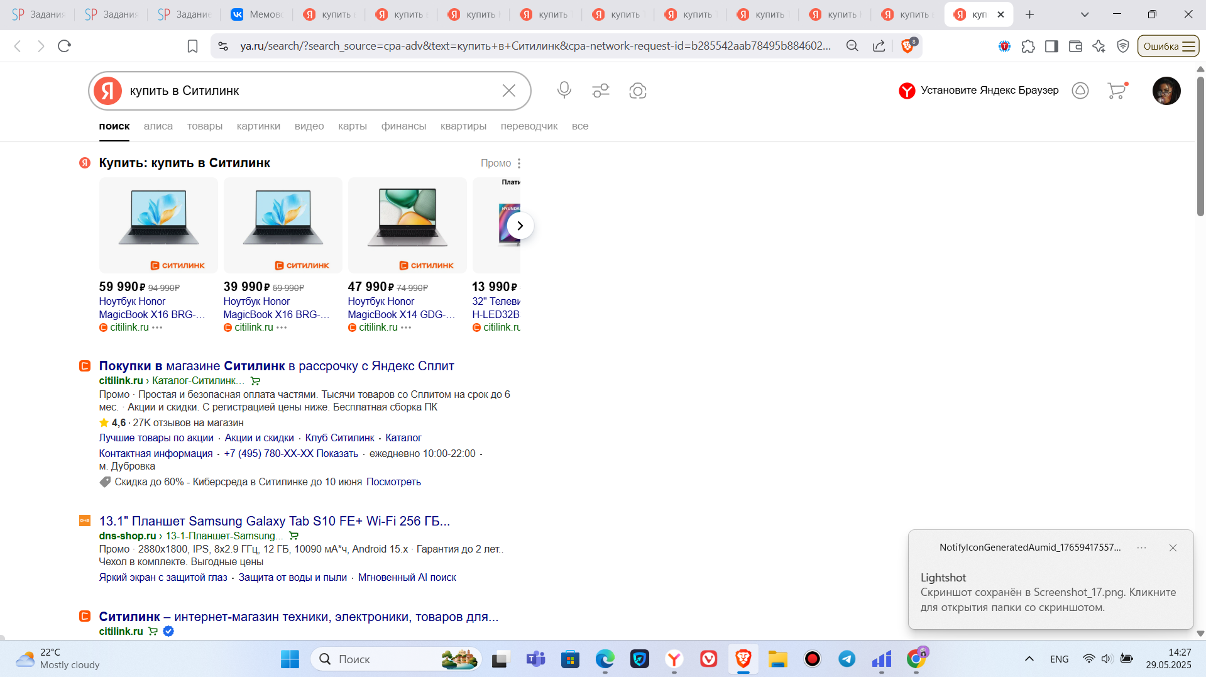Click the zoom magnifier icon in address bar
The image size is (1206, 677).
tap(852, 46)
